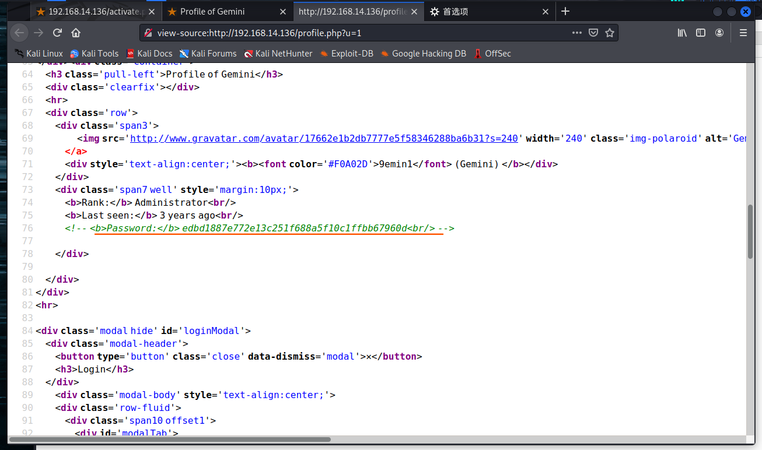762x450 pixels.
Task: Bookmark this page with the star icon
Action: click(610, 33)
